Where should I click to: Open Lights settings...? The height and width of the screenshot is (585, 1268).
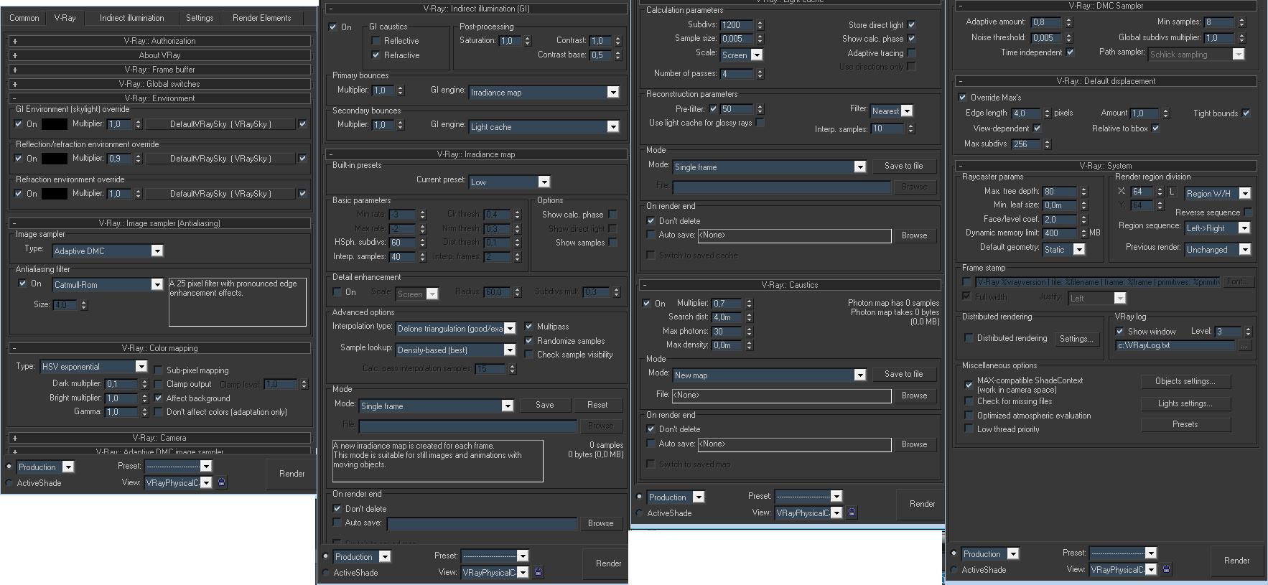click(1185, 403)
